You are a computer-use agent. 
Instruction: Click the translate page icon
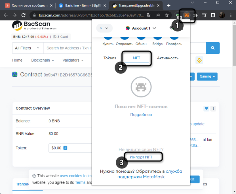click(x=149, y=15)
